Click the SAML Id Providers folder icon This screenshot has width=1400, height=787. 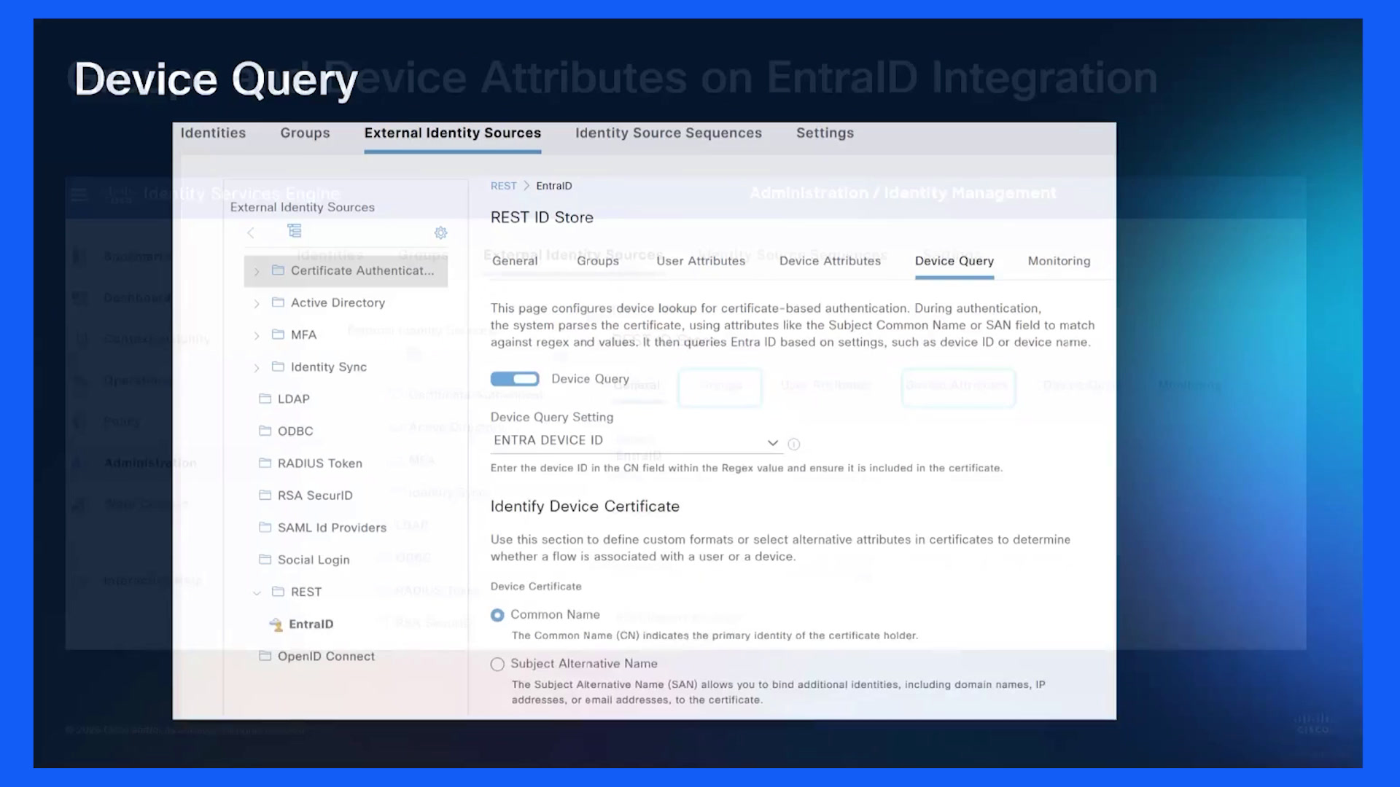[x=265, y=527]
